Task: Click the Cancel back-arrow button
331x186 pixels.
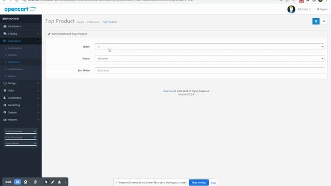Action: (324, 21)
